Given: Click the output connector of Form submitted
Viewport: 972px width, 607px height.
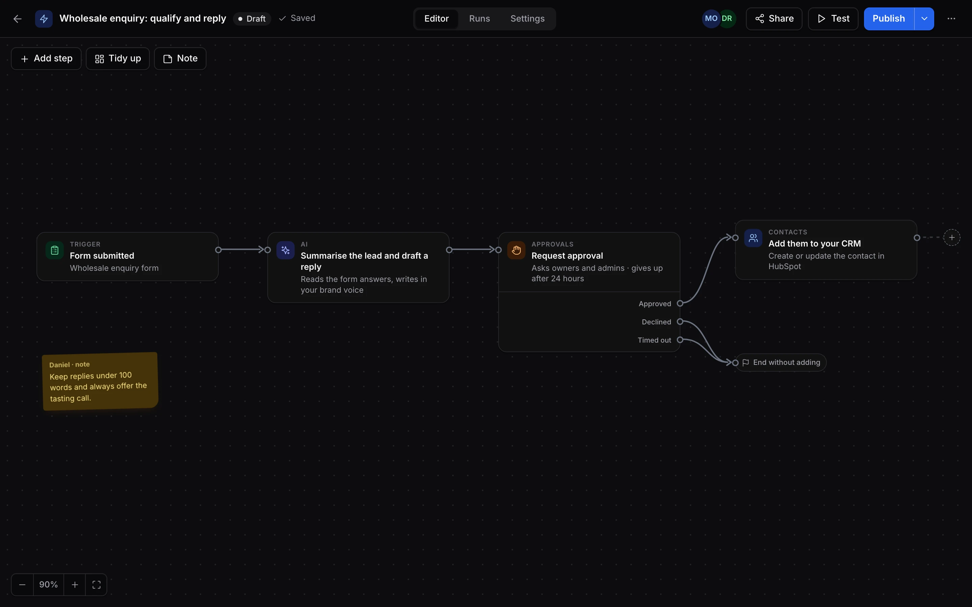Looking at the screenshot, I should 218,250.
